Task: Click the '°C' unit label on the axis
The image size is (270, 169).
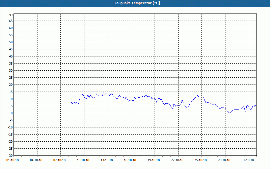Action: [x=11, y=15]
